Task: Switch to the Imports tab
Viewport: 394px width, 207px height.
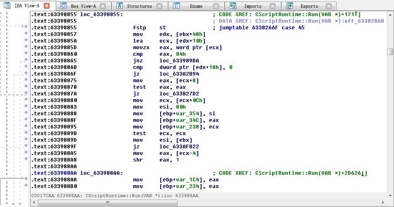Action: click(x=252, y=6)
